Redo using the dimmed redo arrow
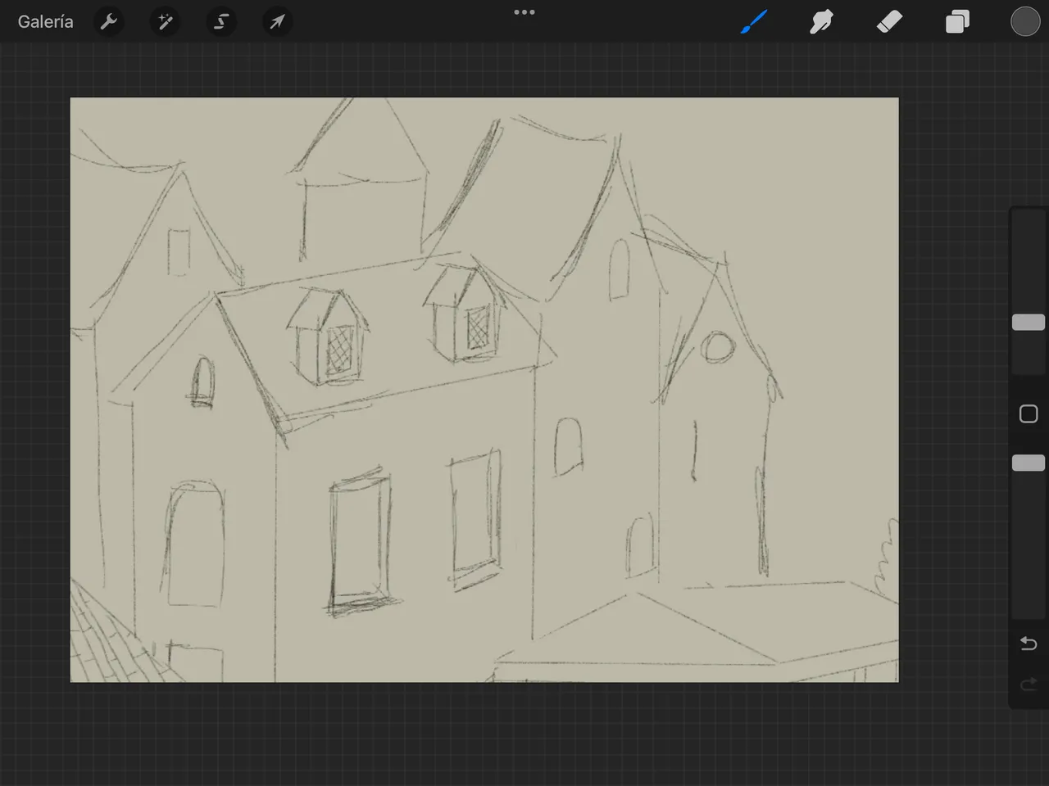This screenshot has width=1049, height=786. pyautogui.click(x=1029, y=684)
